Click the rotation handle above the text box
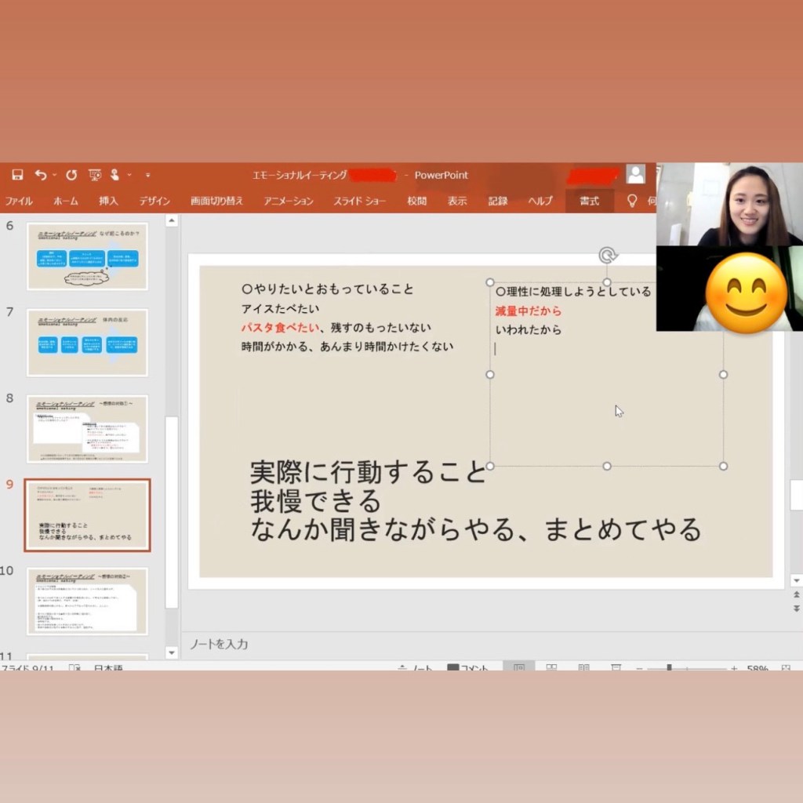This screenshot has height=803, width=803. coord(607,255)
